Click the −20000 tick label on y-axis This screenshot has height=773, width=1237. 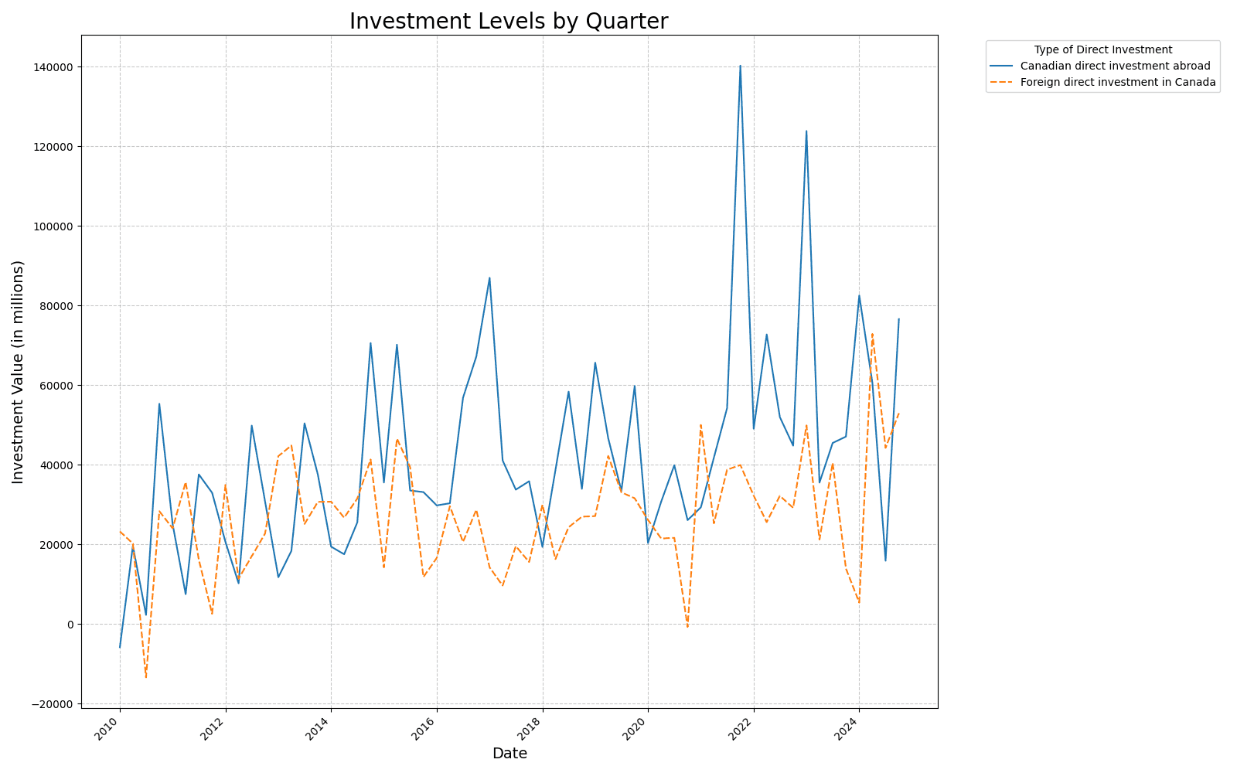(49, 704)
